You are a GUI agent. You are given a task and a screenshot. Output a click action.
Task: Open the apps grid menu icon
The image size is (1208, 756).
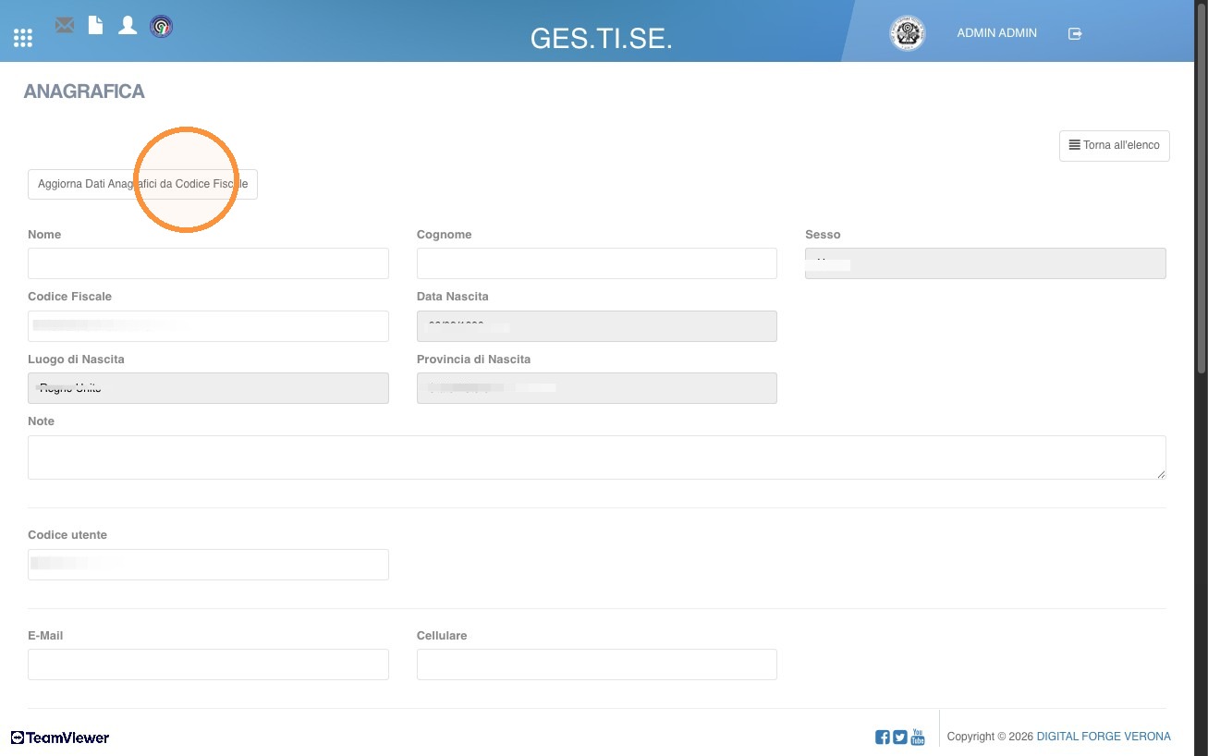click(x=23, y=38)
